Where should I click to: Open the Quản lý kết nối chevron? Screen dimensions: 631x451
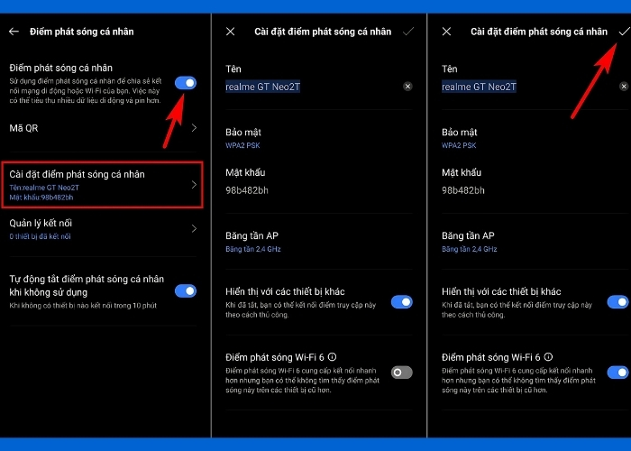(193, 229)
